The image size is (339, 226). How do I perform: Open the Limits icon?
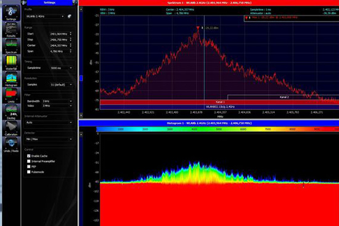11,96
